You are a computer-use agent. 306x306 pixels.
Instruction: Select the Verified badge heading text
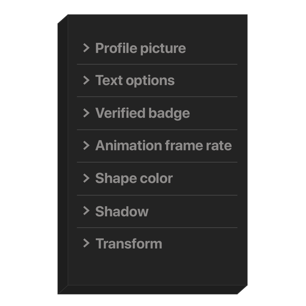[143, 113]
